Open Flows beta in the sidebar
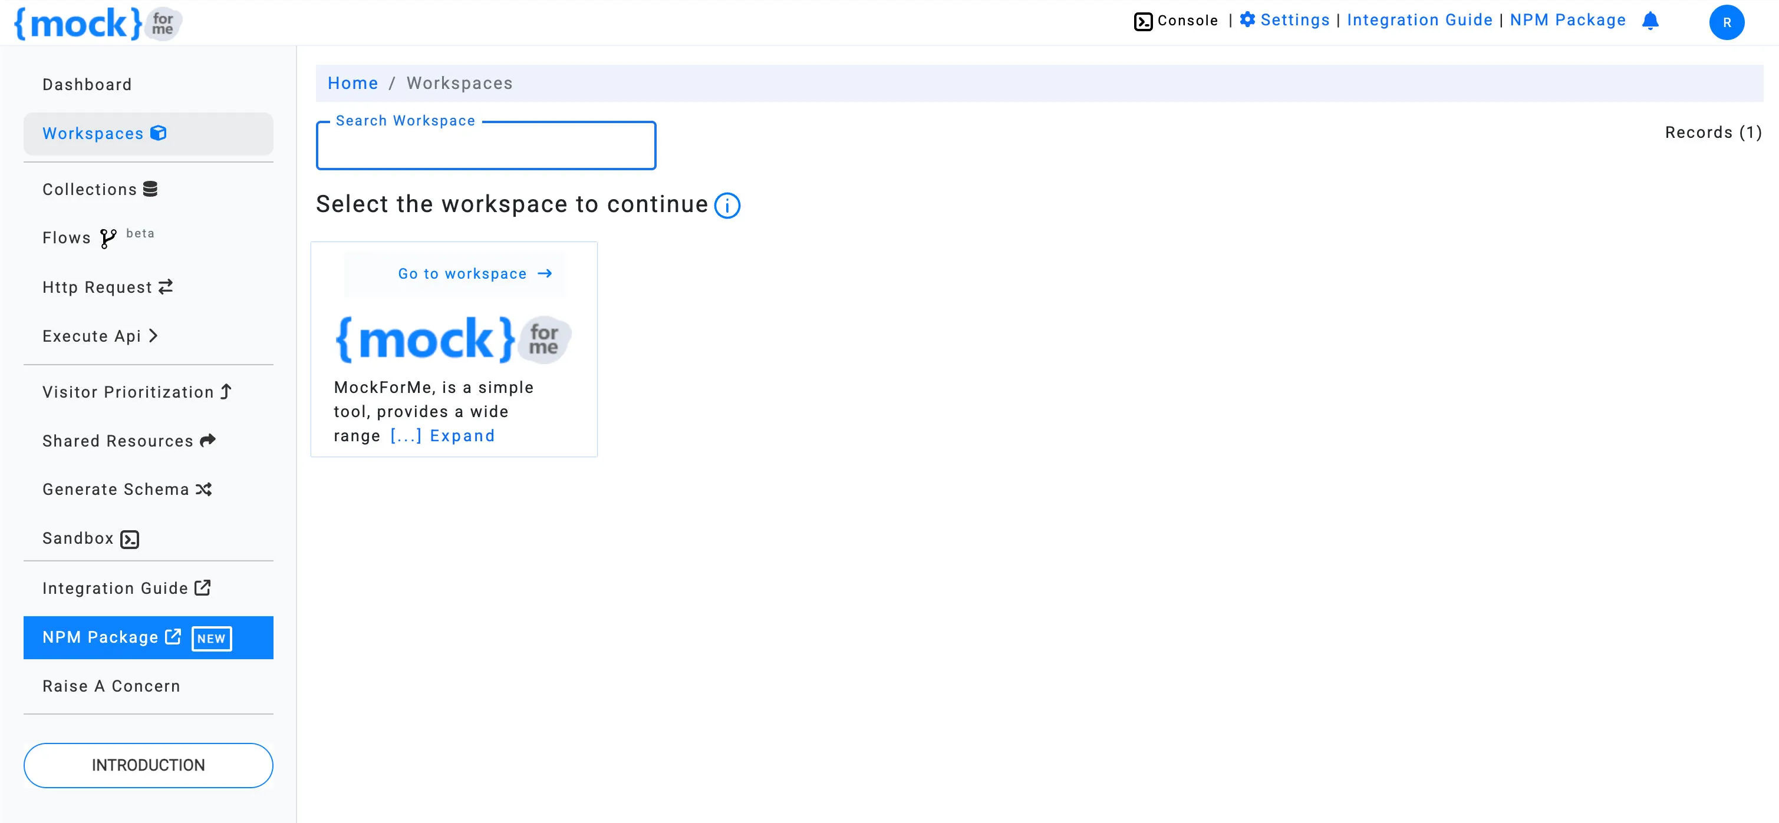 click(x=149, y=237)
